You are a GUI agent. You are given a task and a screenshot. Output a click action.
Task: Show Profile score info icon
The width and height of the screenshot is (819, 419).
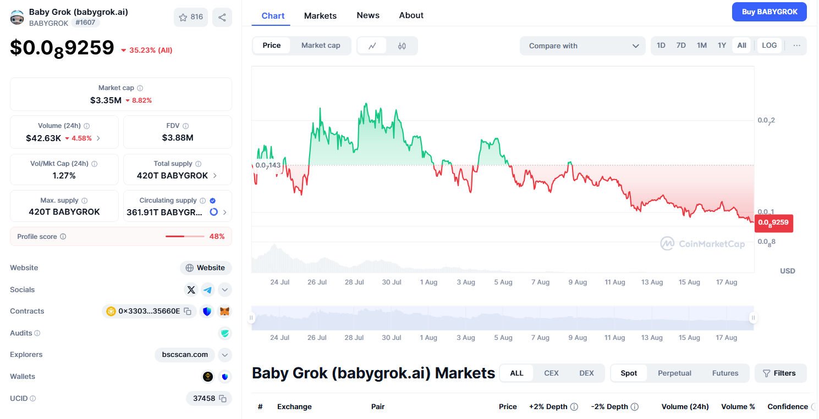point(63,237)
